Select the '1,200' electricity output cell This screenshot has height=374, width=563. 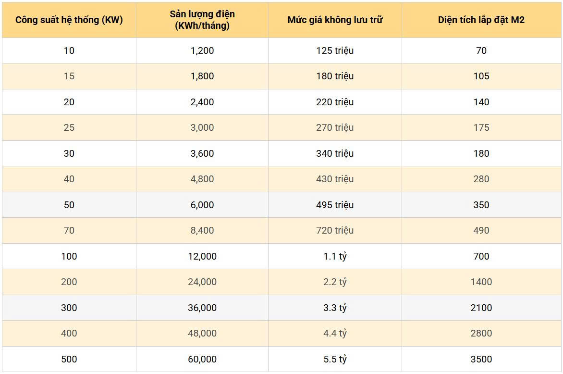[202, 50]
